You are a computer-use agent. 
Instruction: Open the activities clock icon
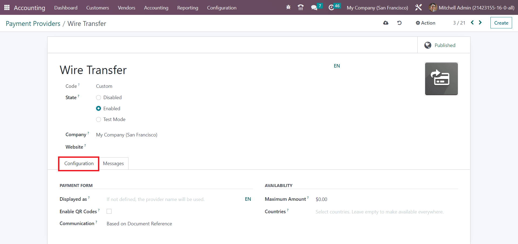[331, 8]
